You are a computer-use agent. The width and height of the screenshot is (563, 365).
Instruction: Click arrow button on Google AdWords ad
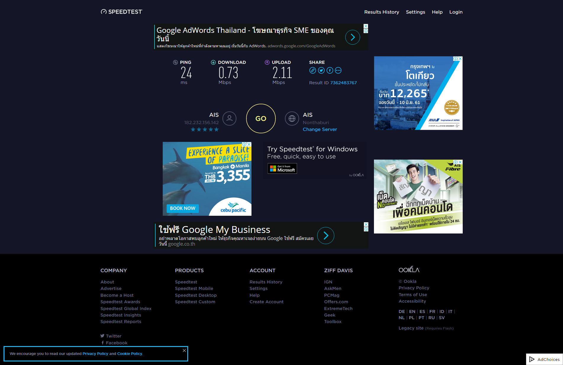click(353, 37)
